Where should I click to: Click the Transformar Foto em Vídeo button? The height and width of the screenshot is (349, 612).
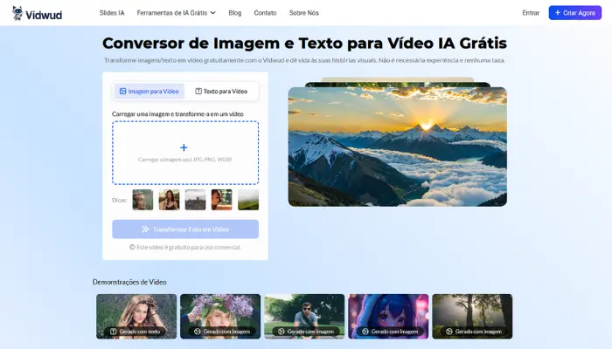tap(185, 229)
